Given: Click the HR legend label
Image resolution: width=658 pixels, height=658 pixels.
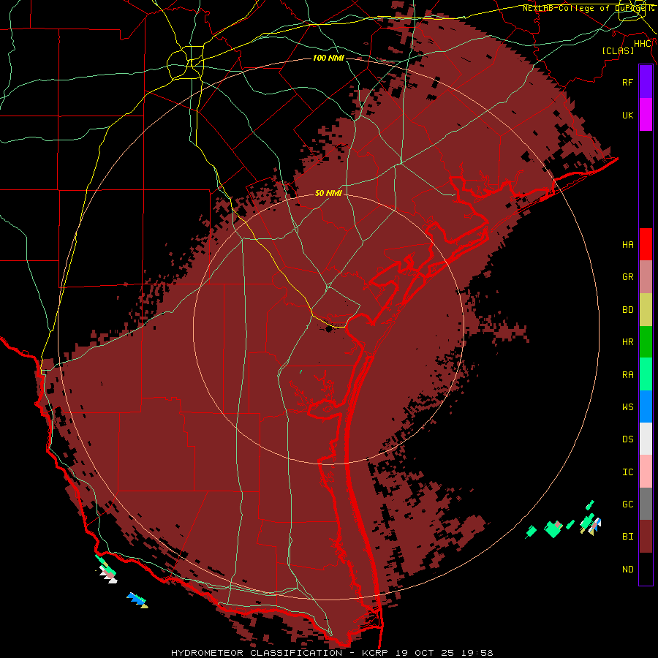Looking at the screenshot, I should coord(628,342).
